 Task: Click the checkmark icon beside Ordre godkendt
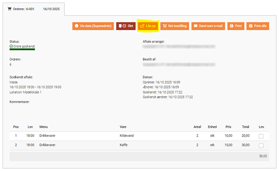coord(11,46)
